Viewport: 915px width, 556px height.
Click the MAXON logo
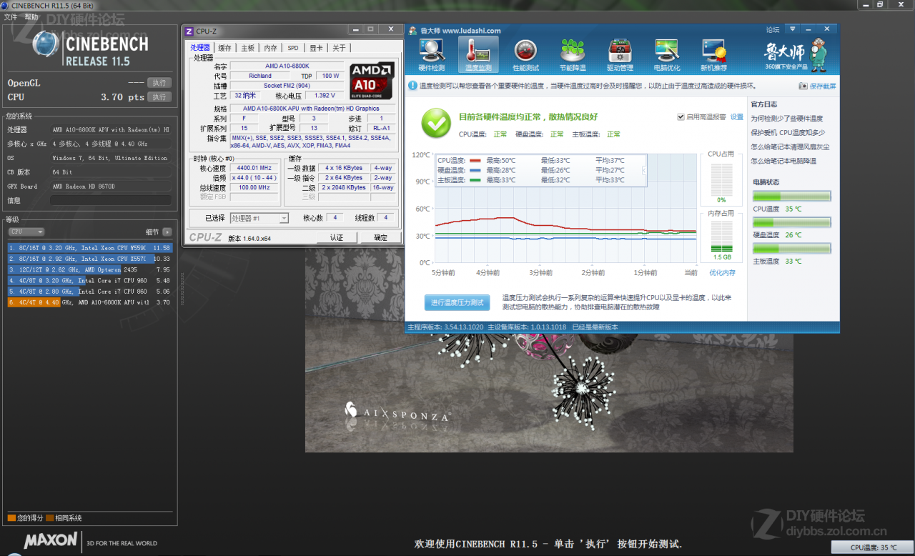coord(51,540)
